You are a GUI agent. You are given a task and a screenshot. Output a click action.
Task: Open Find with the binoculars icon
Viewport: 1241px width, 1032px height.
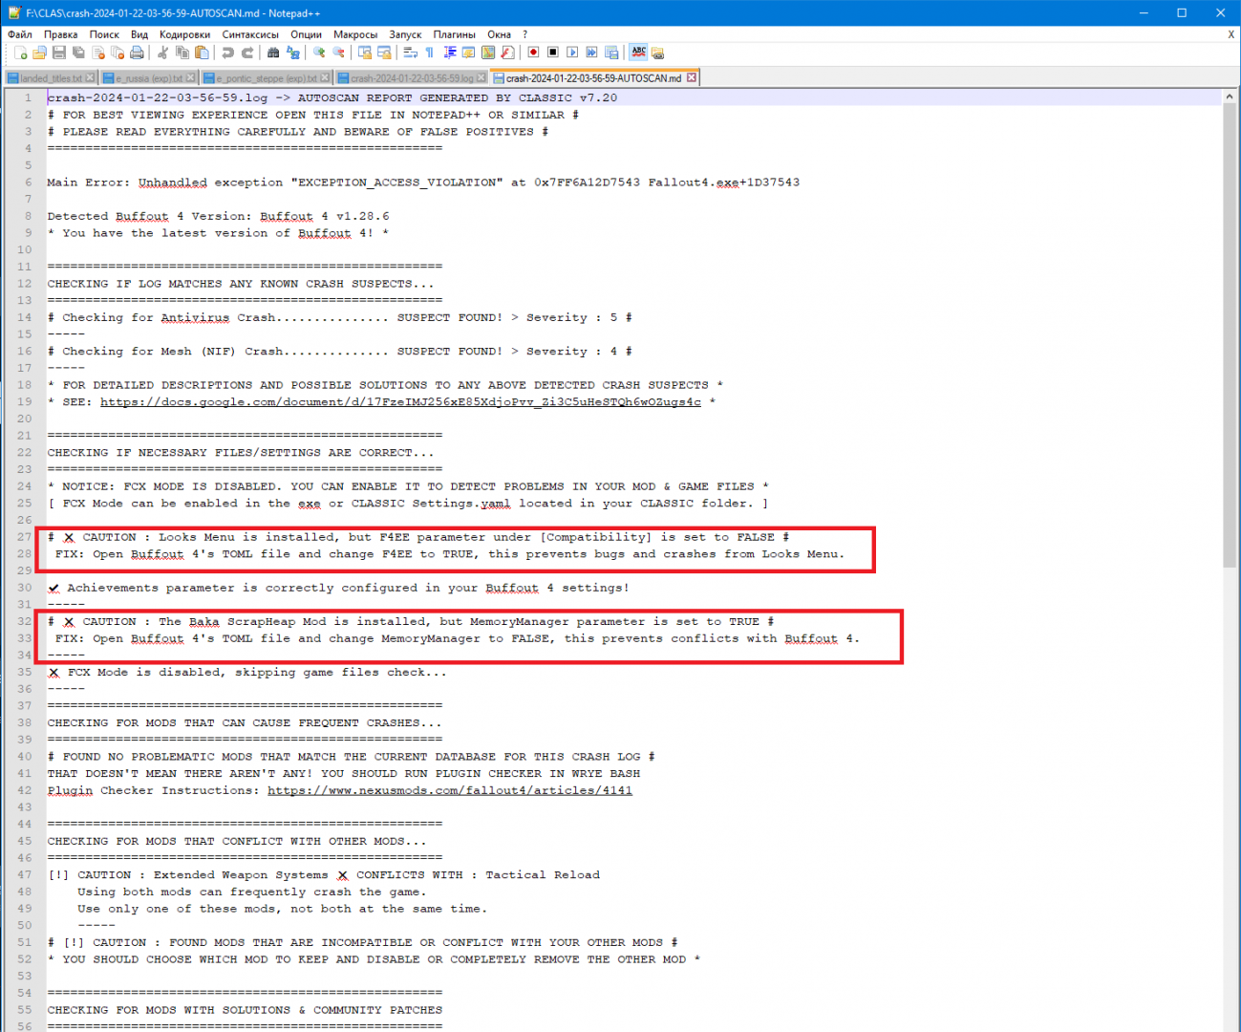point(273,53)
